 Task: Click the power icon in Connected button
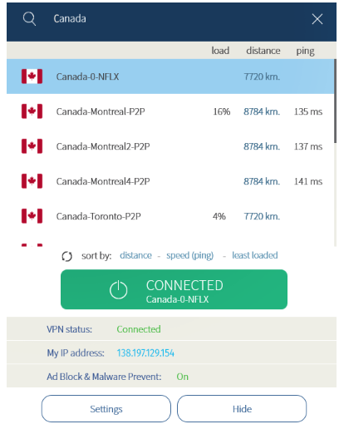119,289
